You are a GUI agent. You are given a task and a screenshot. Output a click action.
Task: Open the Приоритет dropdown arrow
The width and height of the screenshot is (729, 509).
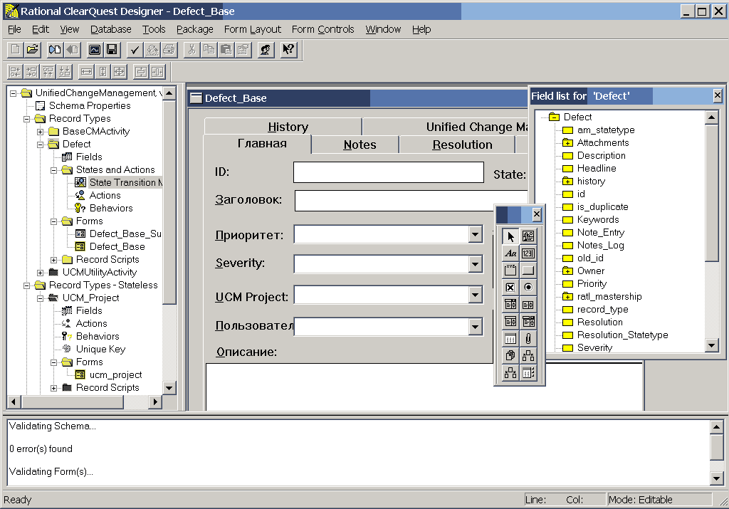pyautogui.click(x=475, y=235)
